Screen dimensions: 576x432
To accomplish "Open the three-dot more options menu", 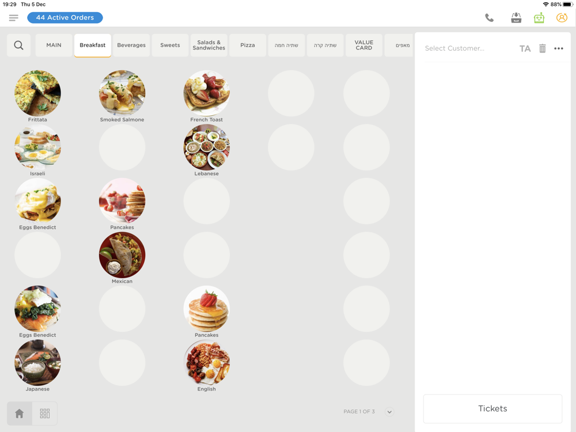I will pos(558,48).
